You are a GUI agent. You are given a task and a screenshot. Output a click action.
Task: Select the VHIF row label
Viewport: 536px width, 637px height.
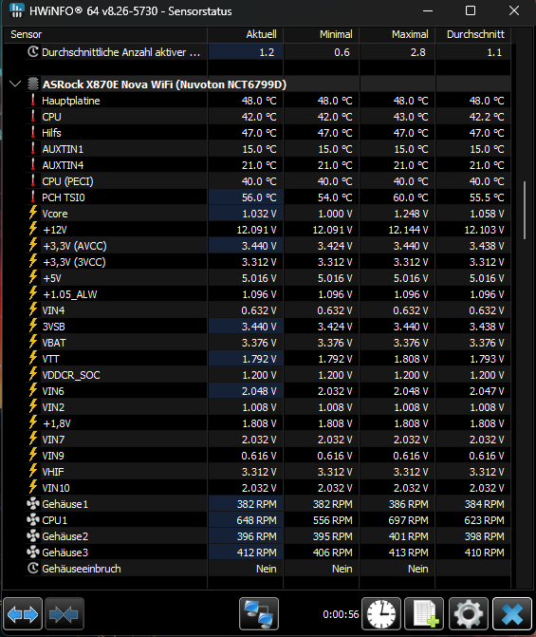(53, 472)
